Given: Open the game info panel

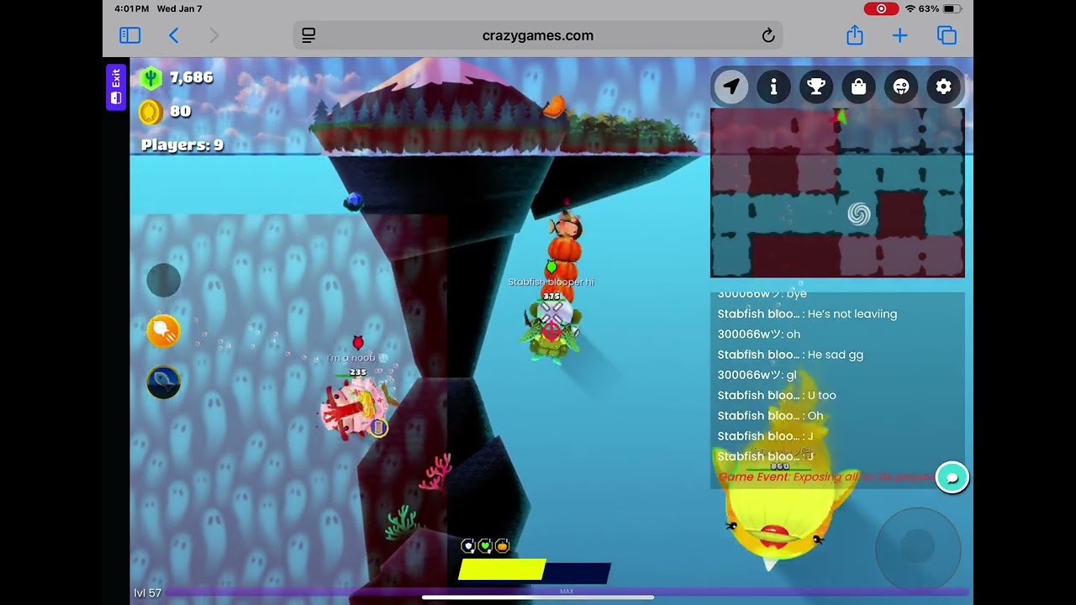Looking at the screenshot, I should point(773,87).
